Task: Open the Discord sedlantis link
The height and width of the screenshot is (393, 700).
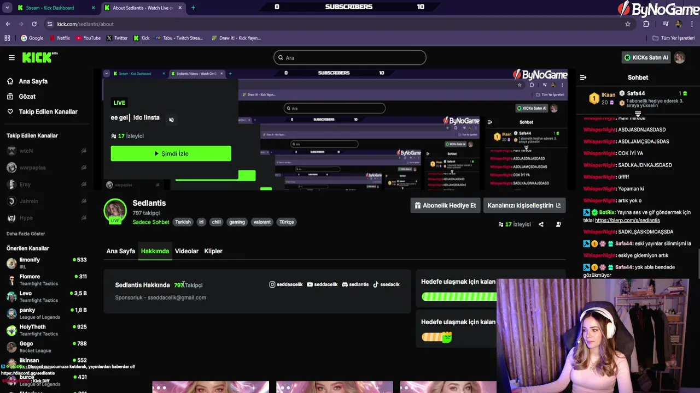Action: pyautogui.click(x=355, y=284)
